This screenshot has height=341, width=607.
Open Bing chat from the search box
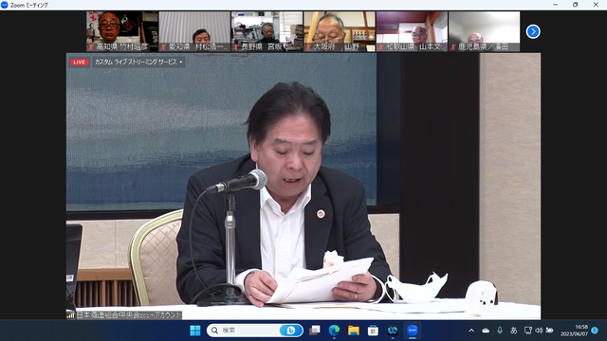click(290, 331)
